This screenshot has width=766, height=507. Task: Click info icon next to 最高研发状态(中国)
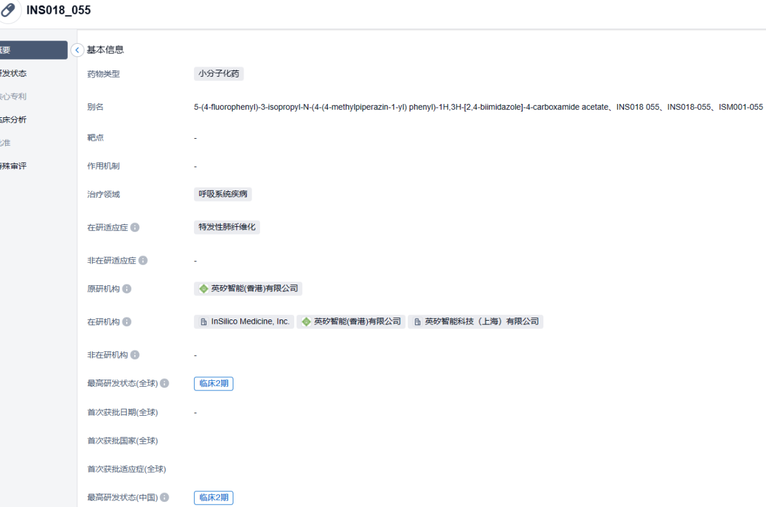tap(164, 497)
